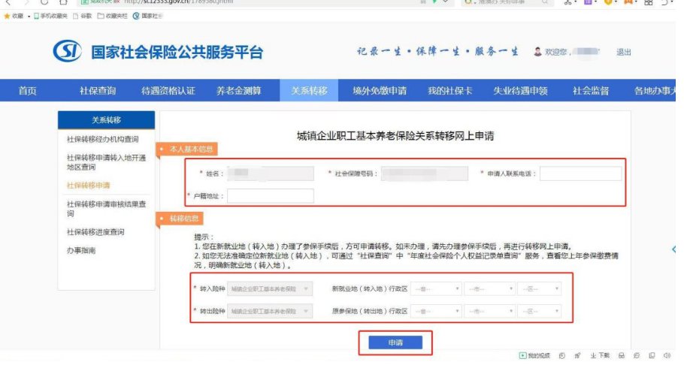This screenshot has width=684, height=365.
Task: Open the 谷歌 bookmark
Action: 83,16
